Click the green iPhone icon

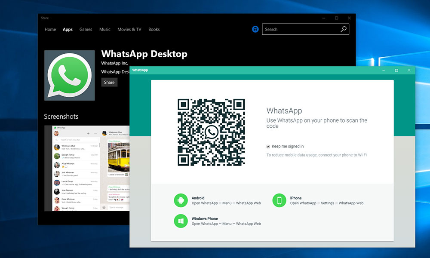pyautogui.click(x=279, y=200)
